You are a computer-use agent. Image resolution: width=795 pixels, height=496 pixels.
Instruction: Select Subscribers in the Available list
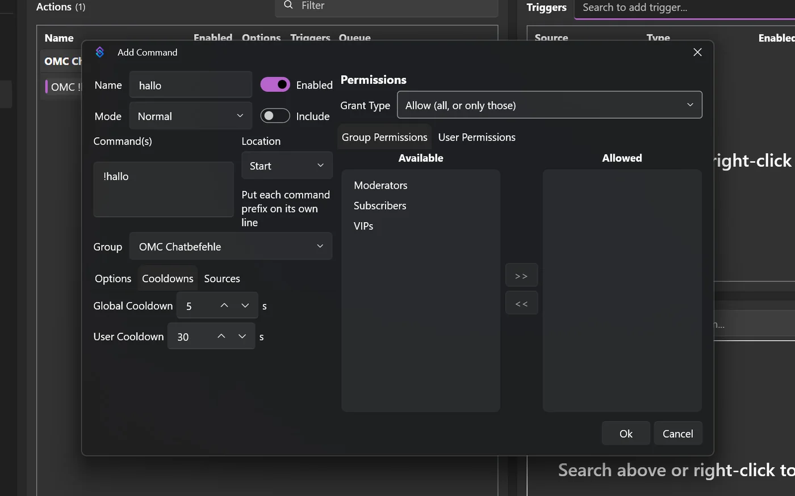click(380, 206)
